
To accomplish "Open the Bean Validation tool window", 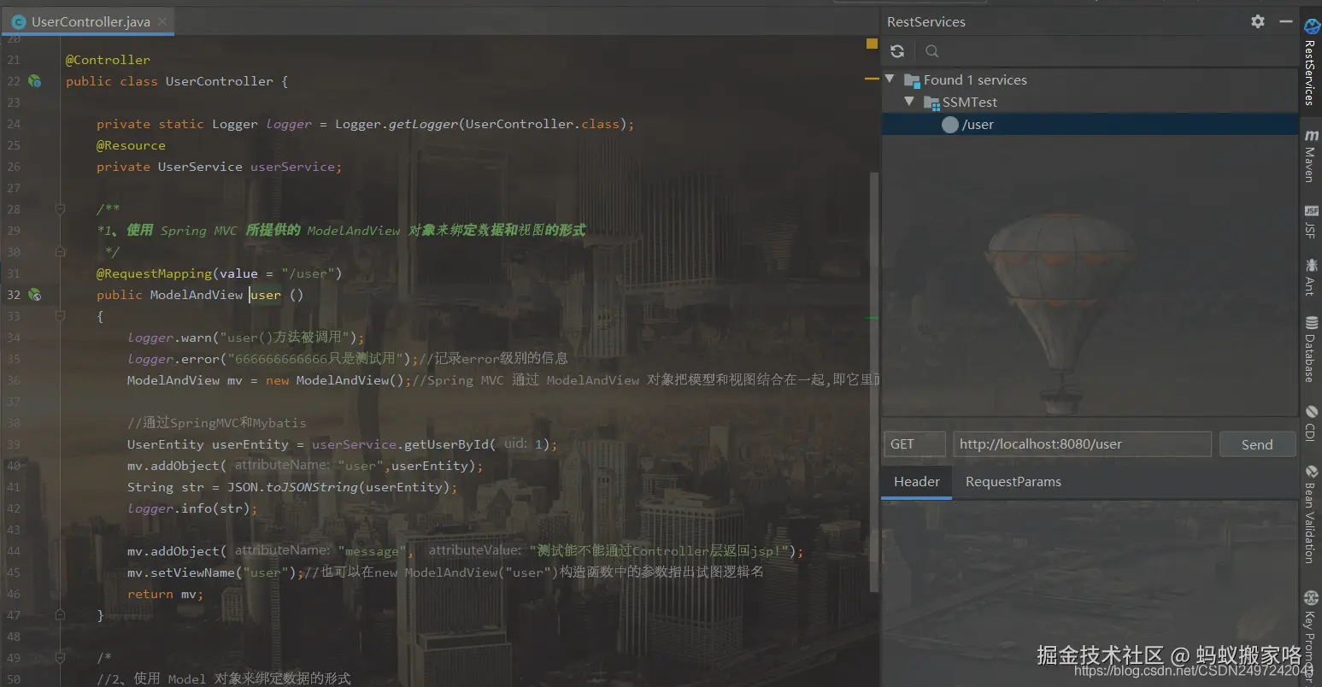I will point(1310,514).
